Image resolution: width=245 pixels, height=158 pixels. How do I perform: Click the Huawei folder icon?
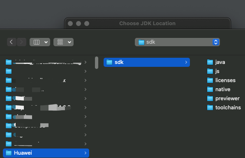(x=9, y=153)
